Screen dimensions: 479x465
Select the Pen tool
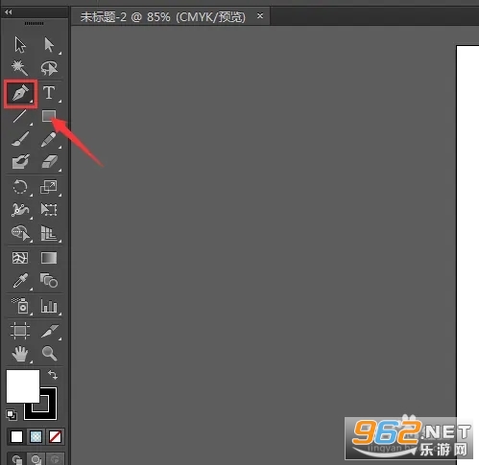(x=20, y=93)
